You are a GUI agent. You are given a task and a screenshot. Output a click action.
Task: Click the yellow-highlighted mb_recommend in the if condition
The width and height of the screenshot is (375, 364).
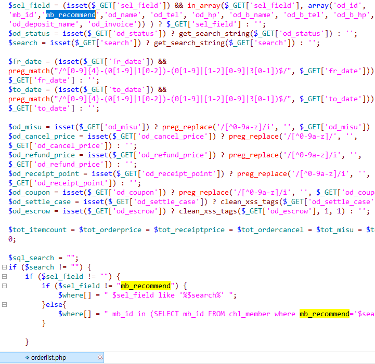coord(145,286)
